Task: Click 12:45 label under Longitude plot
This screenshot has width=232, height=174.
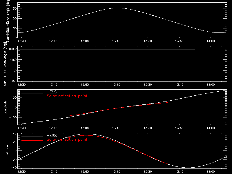Action: [x=53, y=128]
